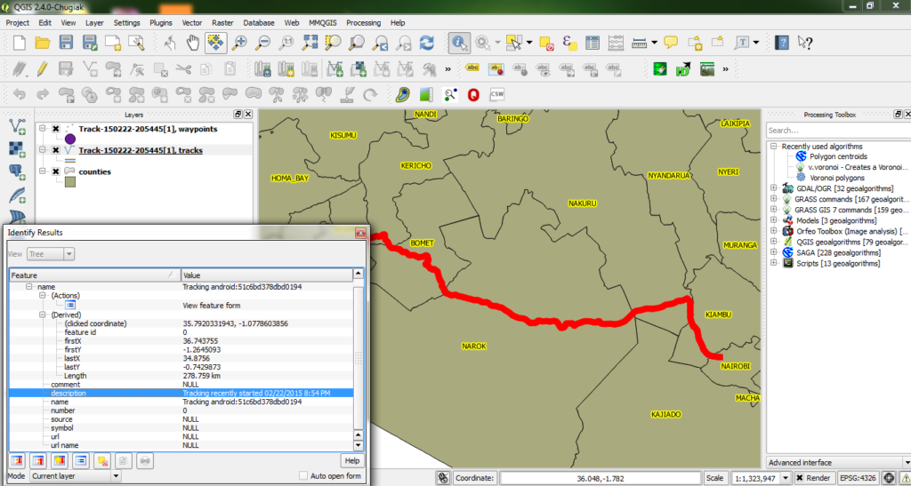
Task: Click the Help button in Identify Results
Action: point(352,460)
